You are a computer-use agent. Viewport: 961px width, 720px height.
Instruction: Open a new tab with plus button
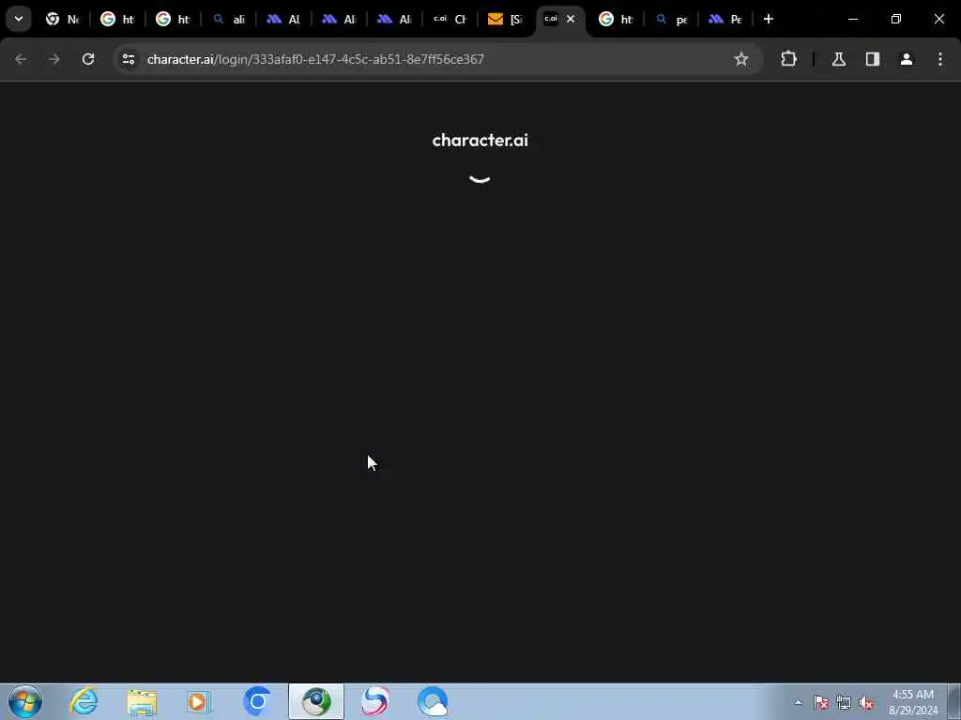tap(769, 19)
